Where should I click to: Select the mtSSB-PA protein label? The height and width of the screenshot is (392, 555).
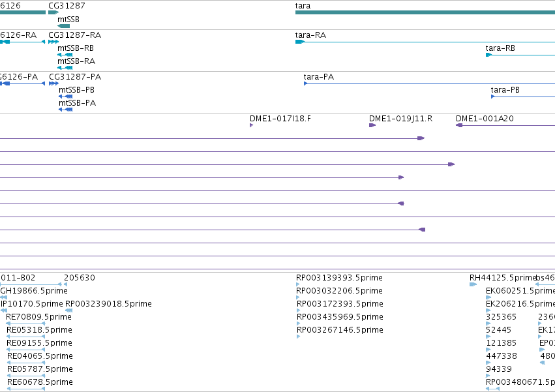(77, 103)
